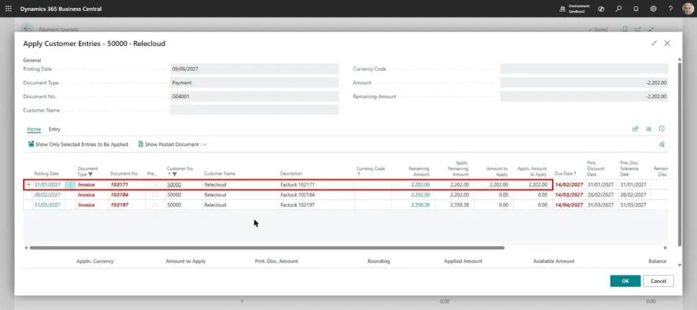Click the share icon above the list

tap(635, 128)
